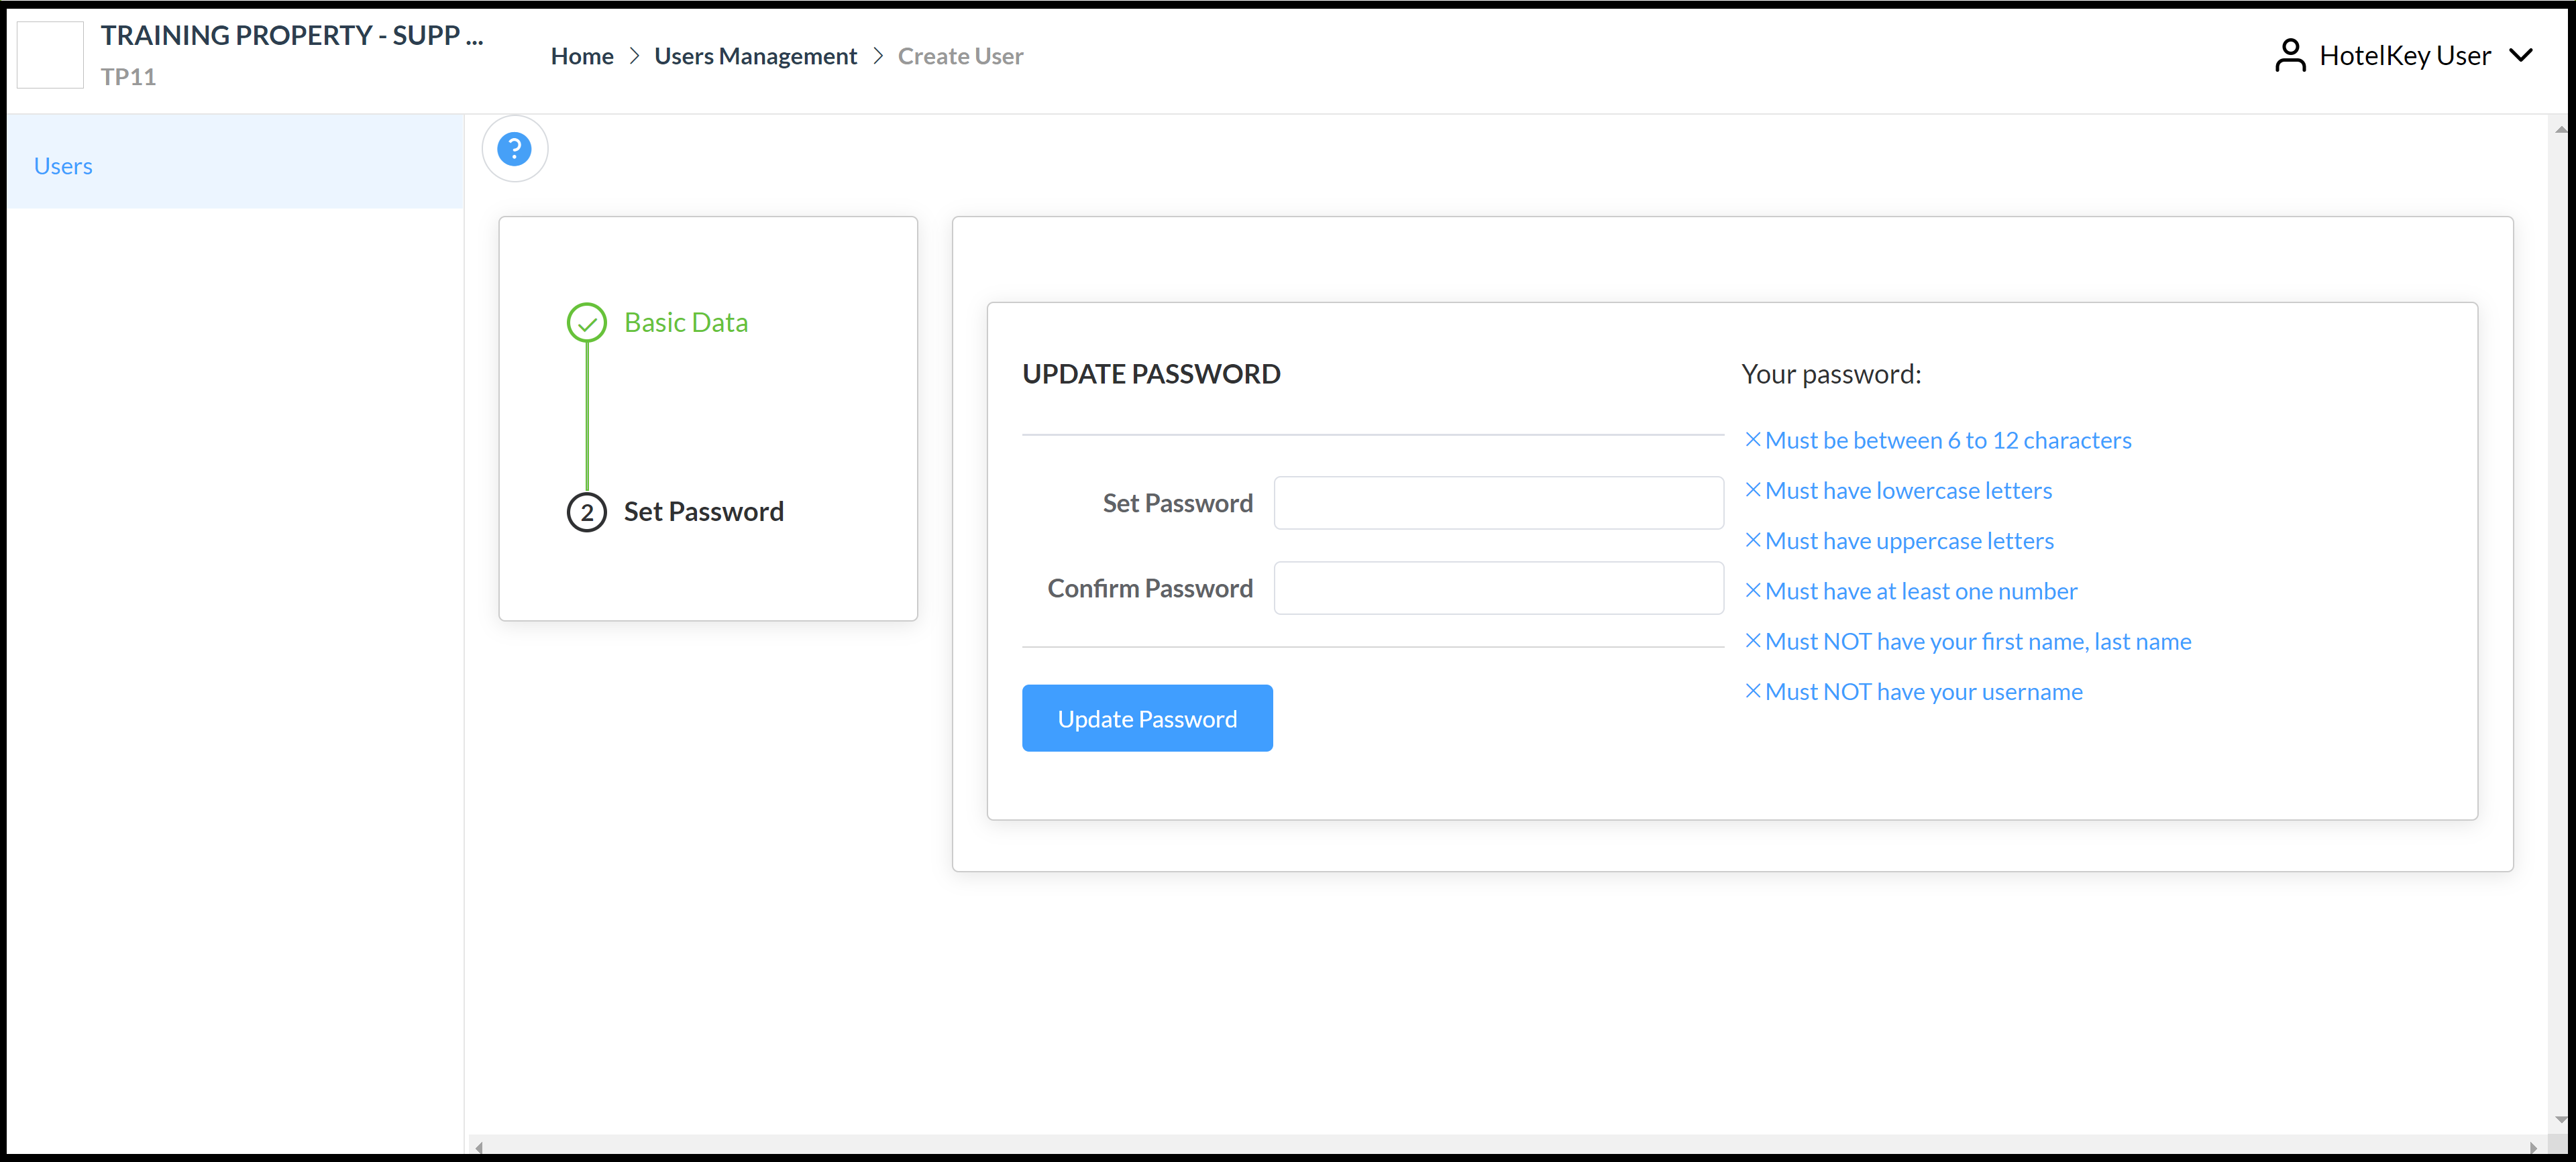Image resolution: width=2576 pixels, height=1162 pixels.
Task: Open the HotelKey User dropdown chevron
Action: click(2523, 55)
